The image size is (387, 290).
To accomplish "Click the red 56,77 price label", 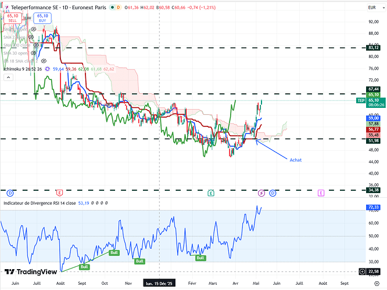I will coord(374,129).
